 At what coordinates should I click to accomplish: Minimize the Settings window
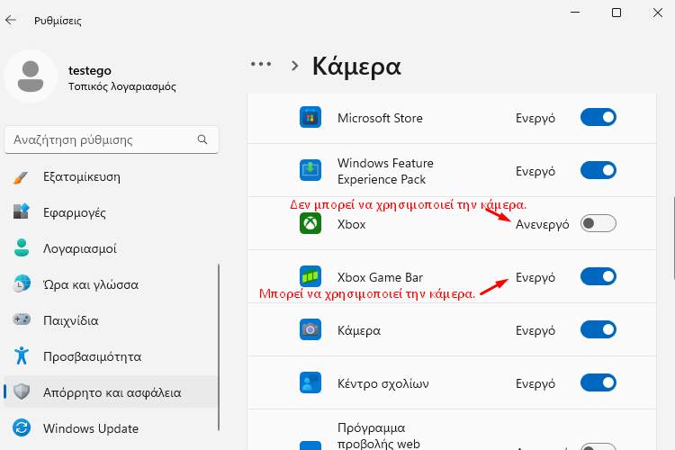575,13
